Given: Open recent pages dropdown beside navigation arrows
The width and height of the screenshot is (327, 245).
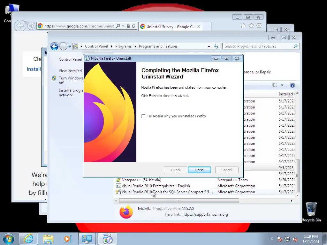Looking at the screenshot, I should [x=70, y=47].
